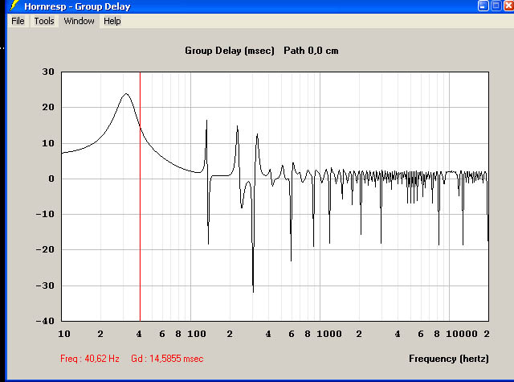Viewport: 514px width, 382px height.
Task: Click the Y-axis label 0
Action: tap(51, 179)
